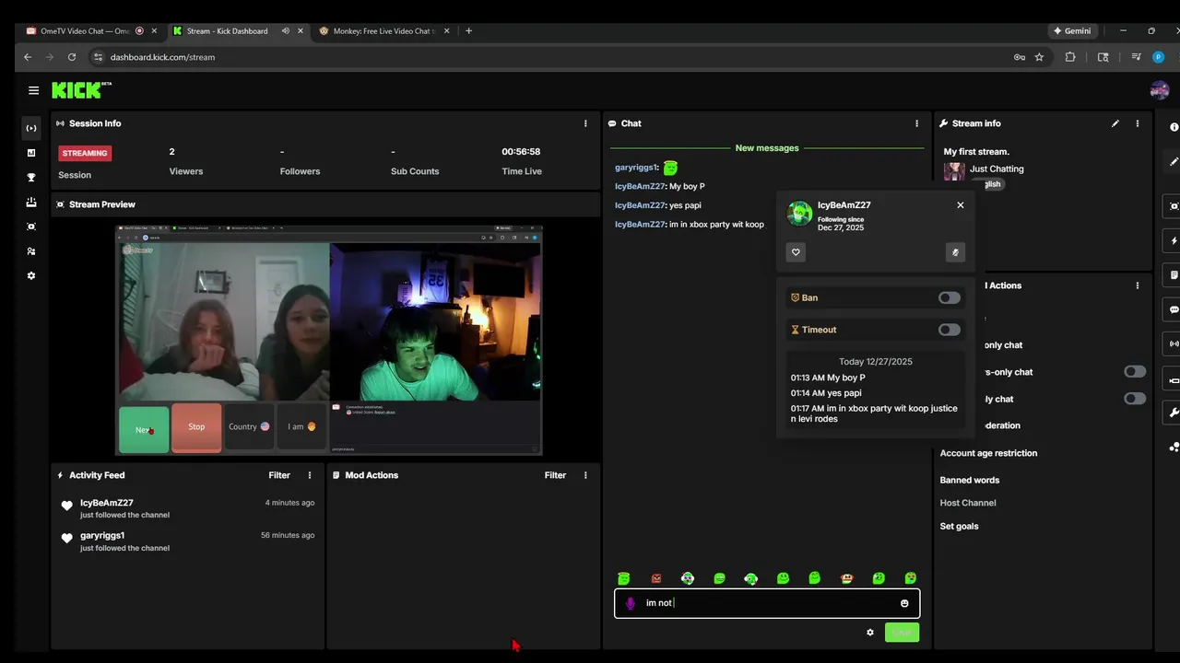Click garyriggs1 username in chat
Image resolution: width=1180 pixels, height=663 pixels.
[636, 168]
